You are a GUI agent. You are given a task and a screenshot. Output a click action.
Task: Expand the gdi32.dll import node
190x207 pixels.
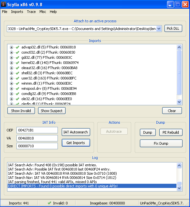click(12, 57)
